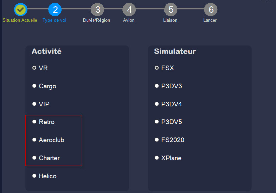Image resolution: width=276 pixels, height=193 pixels.
Task: Select the VIP activity option
Action: pyautogui.click(x=34, y=104)
